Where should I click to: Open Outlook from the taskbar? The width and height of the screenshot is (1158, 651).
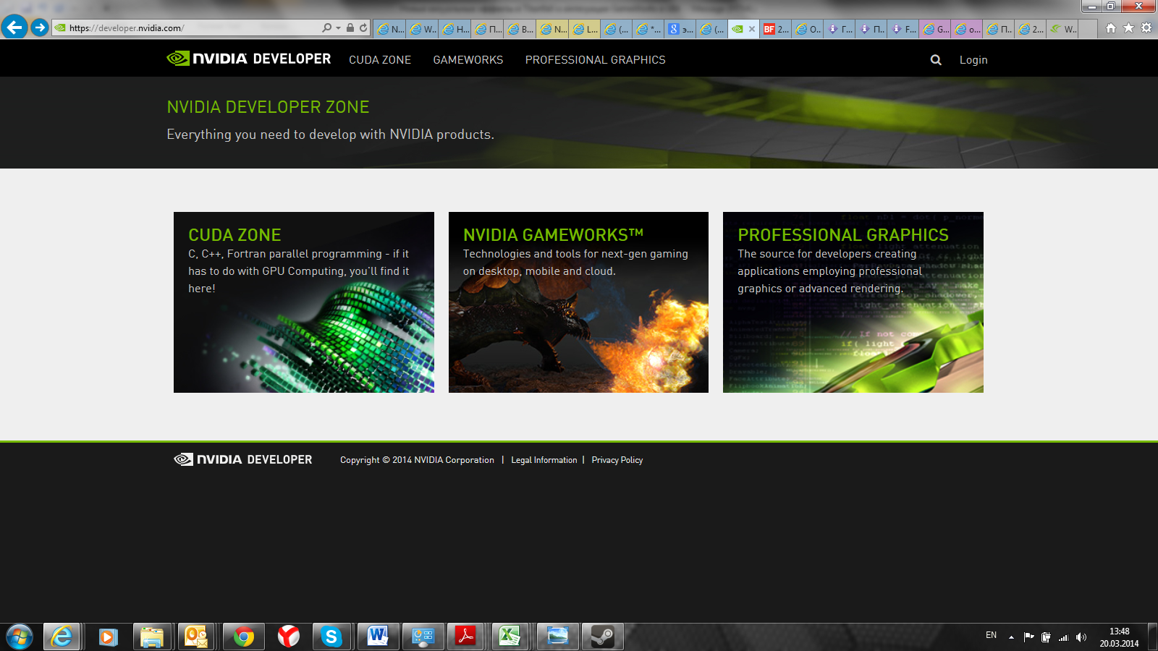(196, 637)
